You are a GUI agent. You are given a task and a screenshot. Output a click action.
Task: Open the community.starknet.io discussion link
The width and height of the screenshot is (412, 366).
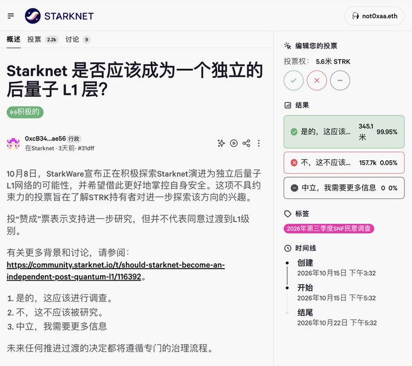coord(116,270)
